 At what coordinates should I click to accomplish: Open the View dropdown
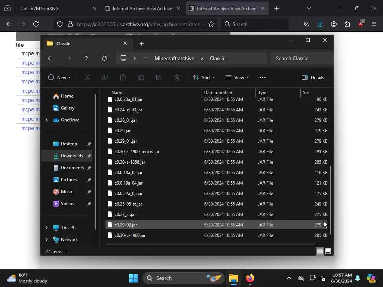[x=237, y=78]
